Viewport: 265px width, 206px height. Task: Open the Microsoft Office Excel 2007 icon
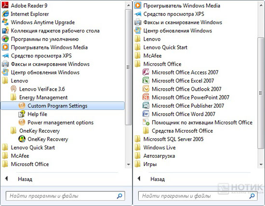click(146, 81)
